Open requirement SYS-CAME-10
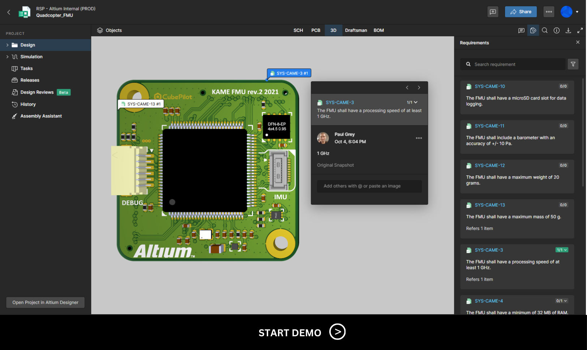Viewport: 587px width, 350px height. coord(490,86)
